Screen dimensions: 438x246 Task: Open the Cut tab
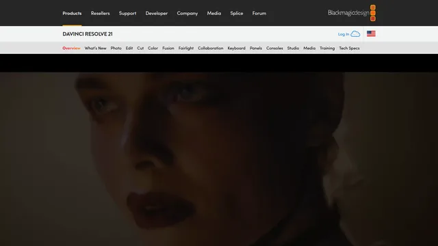pyautogui.click(x=140, y=49)
